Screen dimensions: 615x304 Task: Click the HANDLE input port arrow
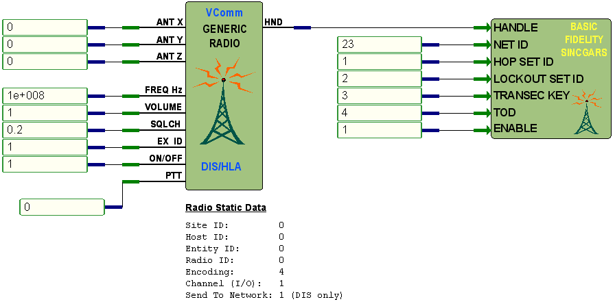483,28
